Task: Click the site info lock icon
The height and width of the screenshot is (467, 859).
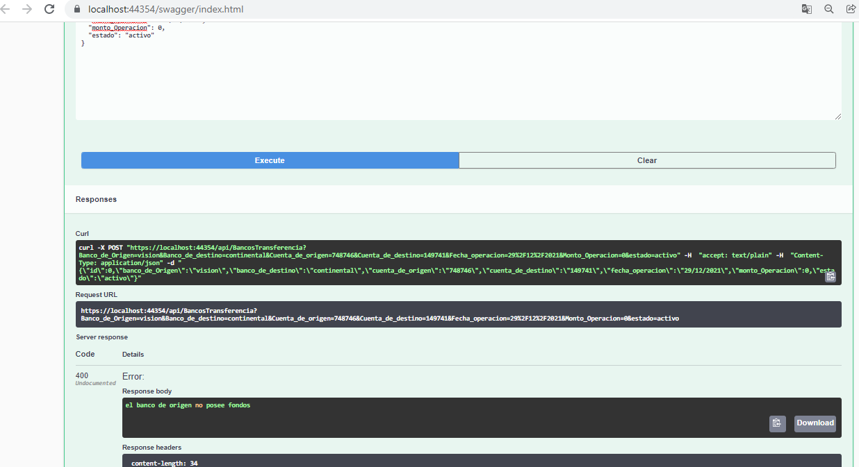Action: coord(76,10)
